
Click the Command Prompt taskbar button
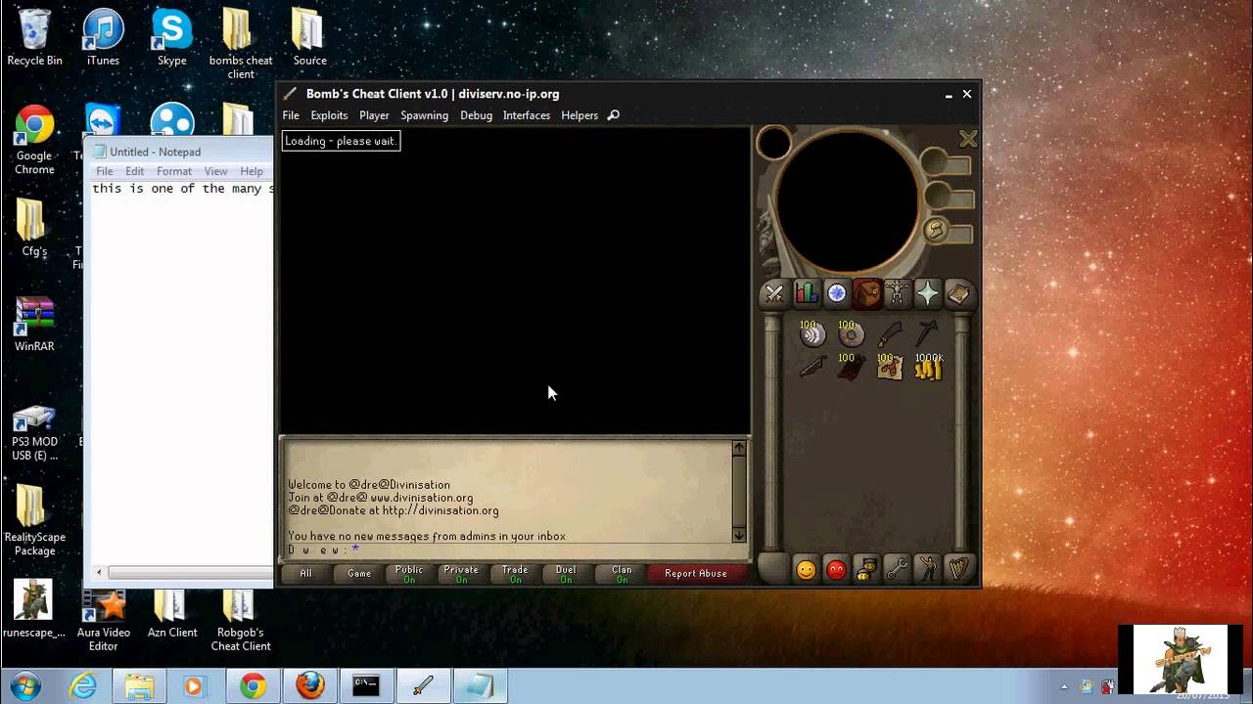tap(366, 686)
